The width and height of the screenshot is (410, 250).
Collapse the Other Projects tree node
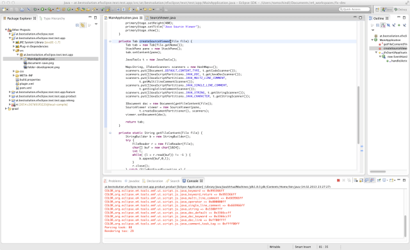(6, 30)
